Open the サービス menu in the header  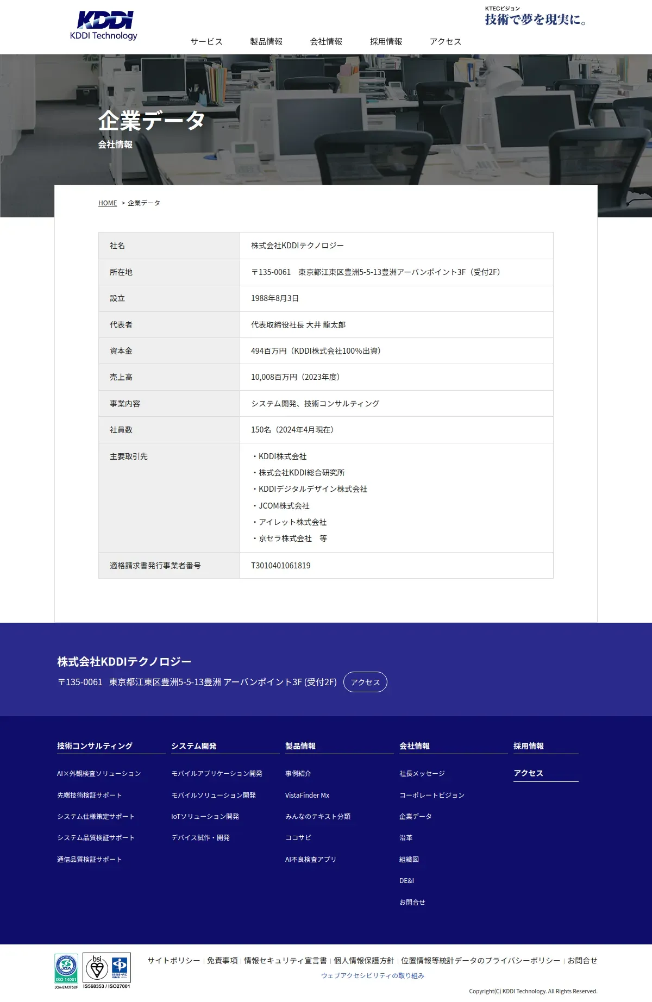206,42
